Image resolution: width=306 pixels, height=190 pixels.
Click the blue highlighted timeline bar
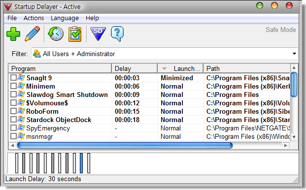[81, 163]
